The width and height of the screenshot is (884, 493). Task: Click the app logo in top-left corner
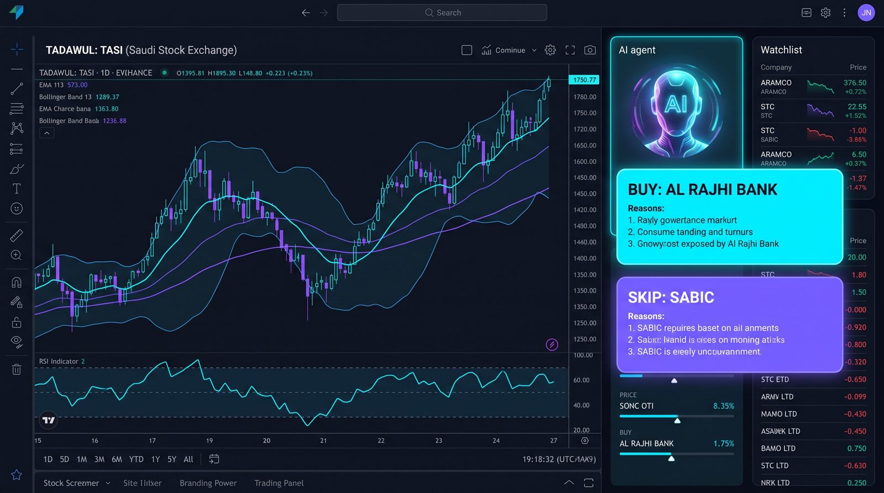[x=17, y=12]
